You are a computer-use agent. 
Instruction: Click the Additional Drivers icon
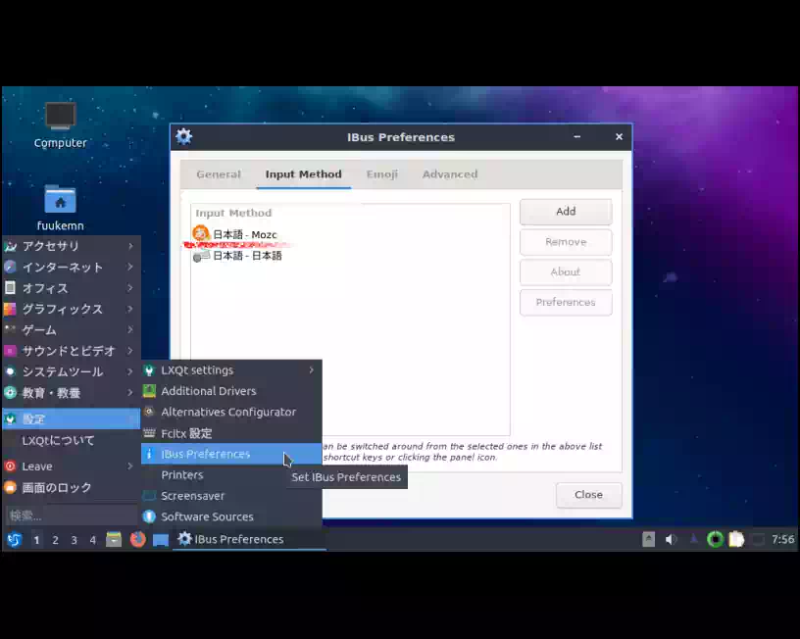coord(149,391)
